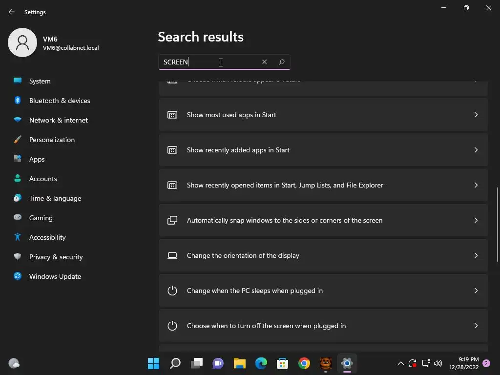Select Show recently added apps in Start
The image size is (500, 375).
(x=323, y=150)
